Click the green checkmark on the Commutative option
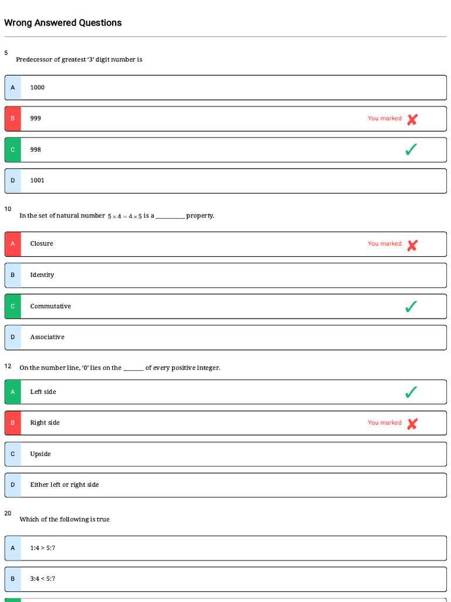The image size is (451, 602). 411,306
